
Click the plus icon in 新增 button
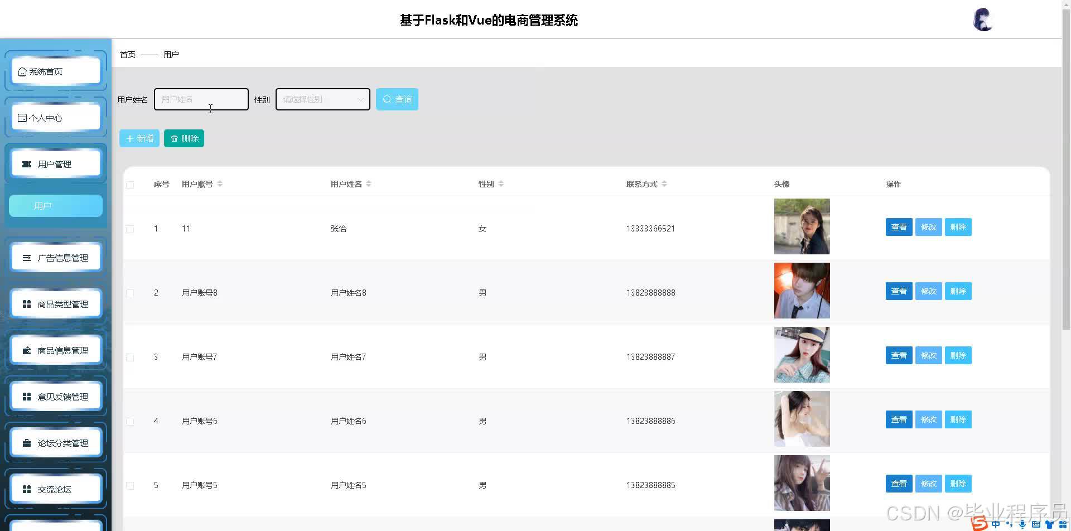(129, 138)
